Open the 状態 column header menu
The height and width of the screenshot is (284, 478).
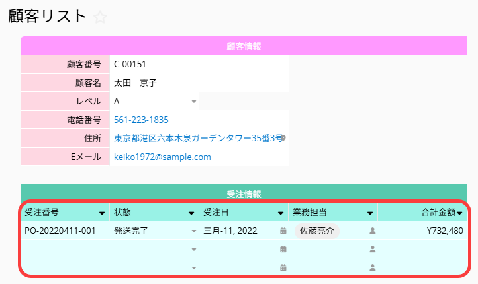click(192, 213)
